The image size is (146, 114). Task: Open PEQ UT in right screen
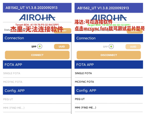(109, 99)
